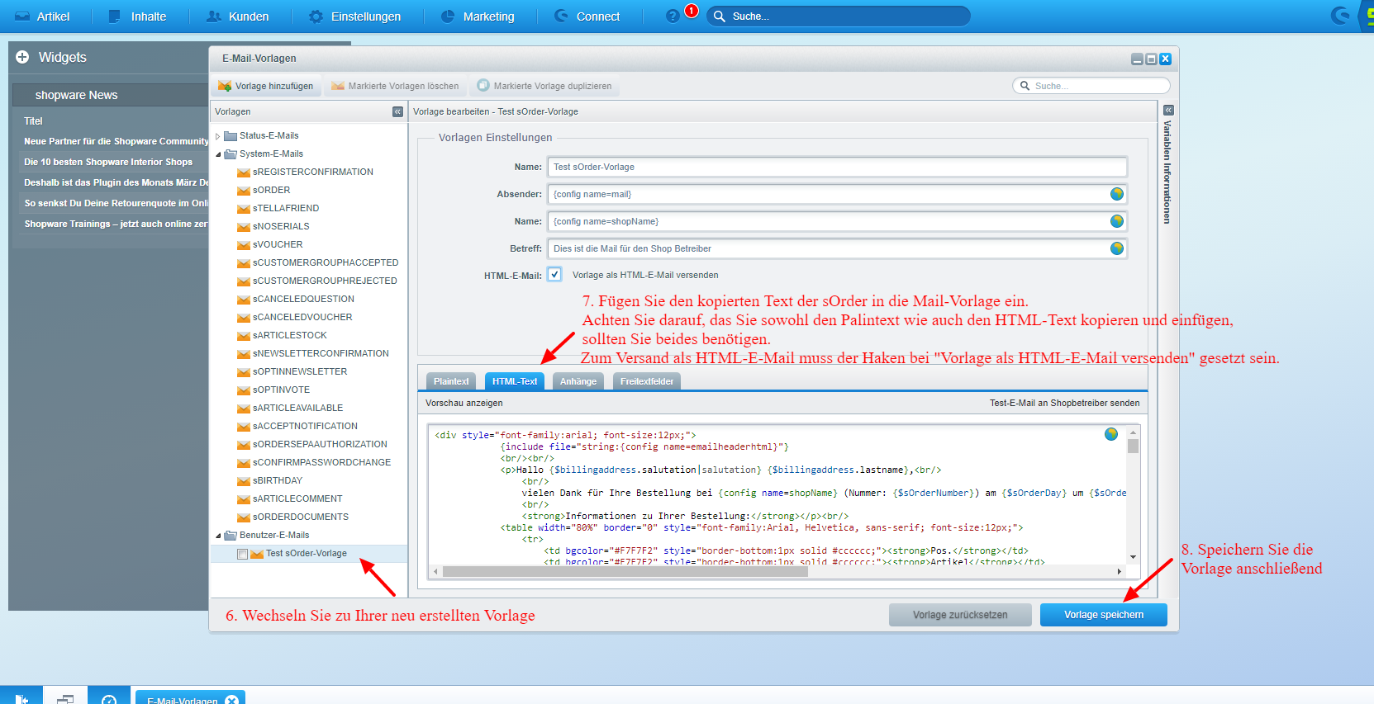Switch to the Anhänge tab
1374x704 pixels.
[x=578, y=381]
